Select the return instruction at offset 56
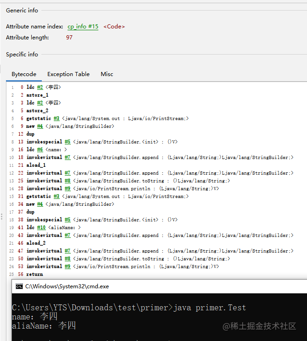 point(34,274)
